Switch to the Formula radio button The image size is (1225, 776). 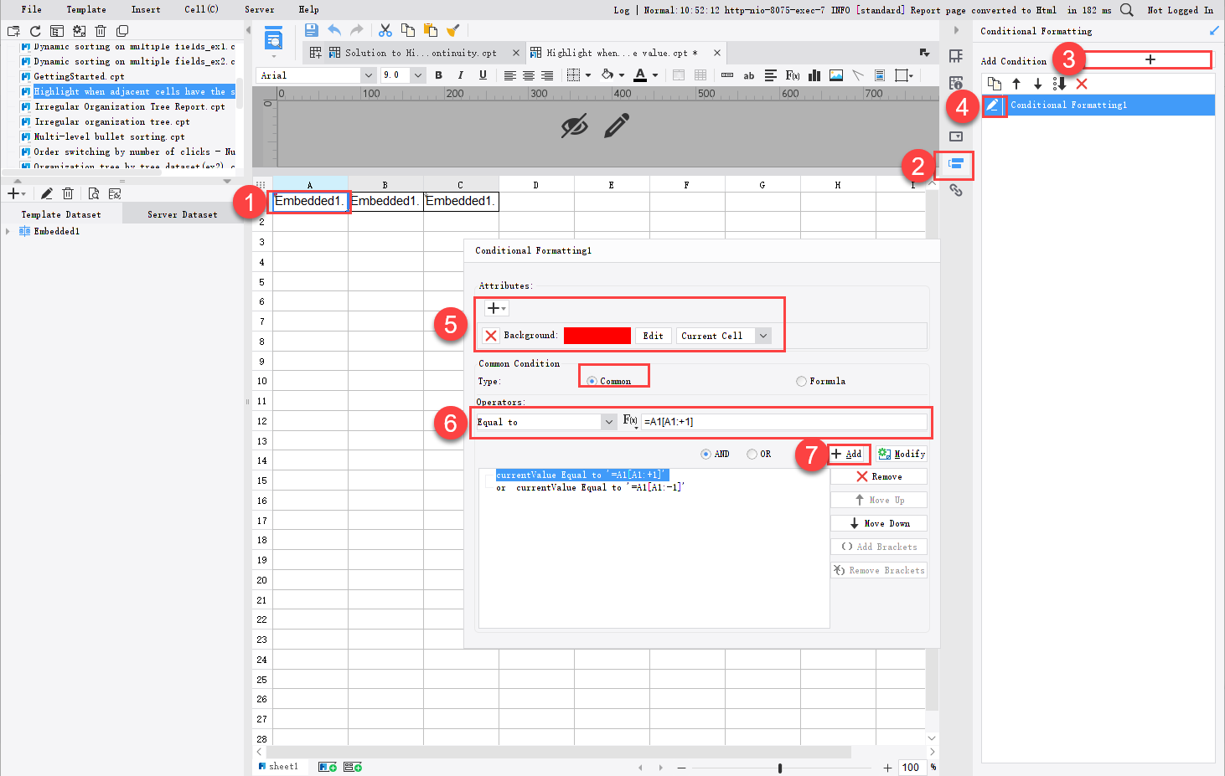tap(800, 381)
